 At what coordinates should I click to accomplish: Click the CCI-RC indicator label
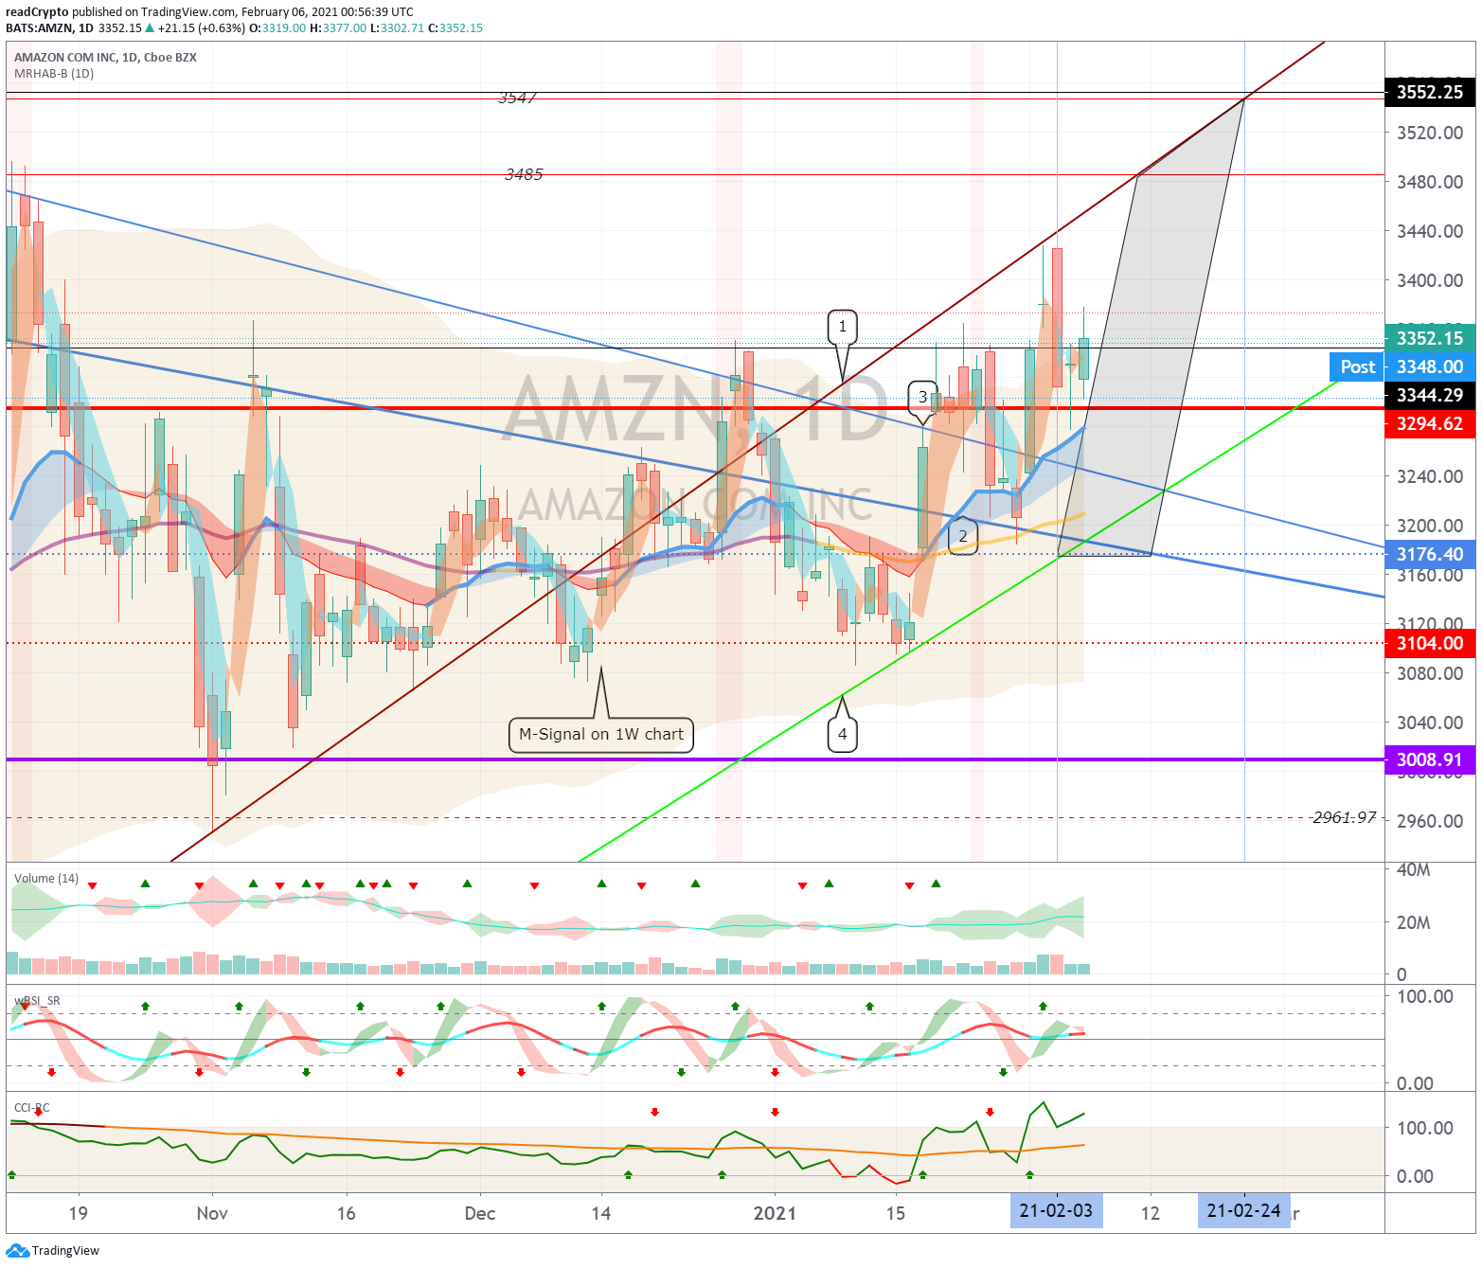click(32, 1108)
